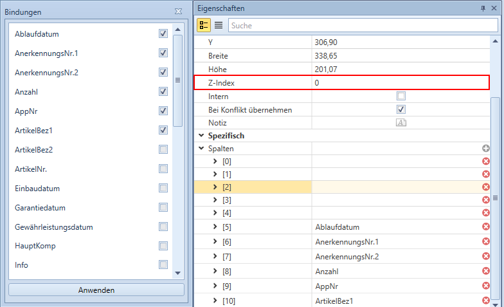Edit the Y value 306,90
Screen dimensions: 504x307
401,42
